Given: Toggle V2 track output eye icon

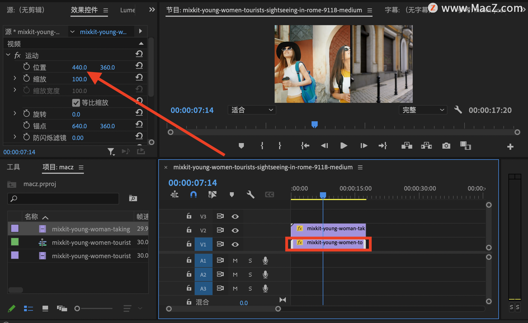Looking at the screenshot, I should click(235, 231).
